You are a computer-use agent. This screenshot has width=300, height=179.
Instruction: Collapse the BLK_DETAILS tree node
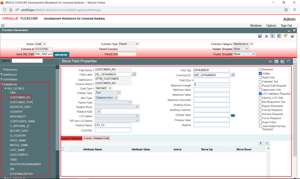[x=5, y=88]
